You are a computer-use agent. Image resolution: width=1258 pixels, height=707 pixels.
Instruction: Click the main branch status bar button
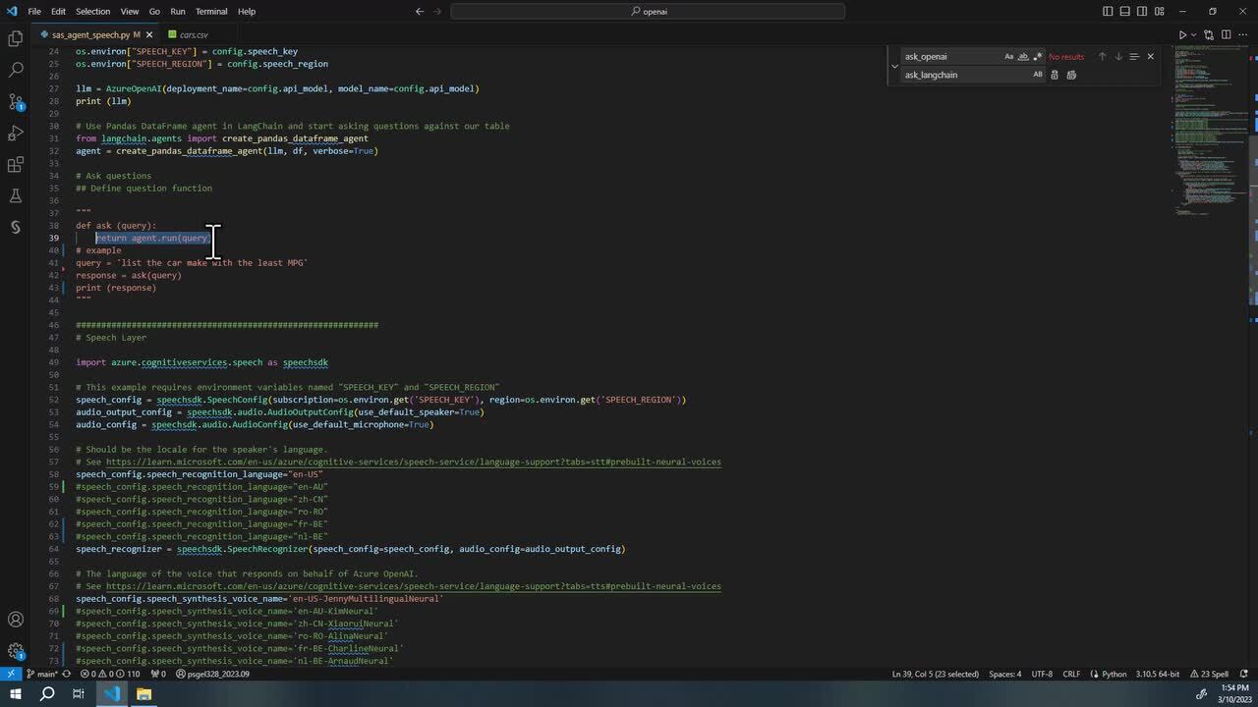pyautogui.click(x=41, y=674)
